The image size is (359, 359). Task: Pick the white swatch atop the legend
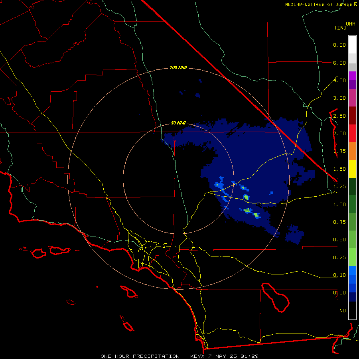[352, 45]
